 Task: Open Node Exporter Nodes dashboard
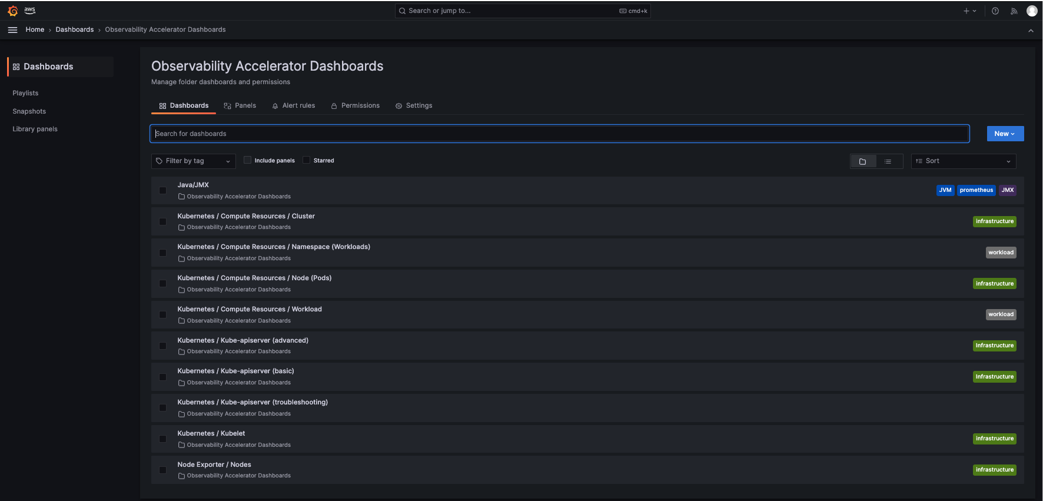(214, 464)
